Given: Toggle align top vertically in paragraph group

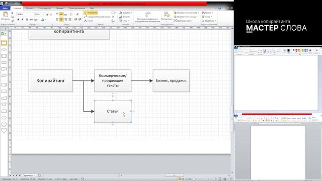Looking at the screenshot, I should point(57,14).
